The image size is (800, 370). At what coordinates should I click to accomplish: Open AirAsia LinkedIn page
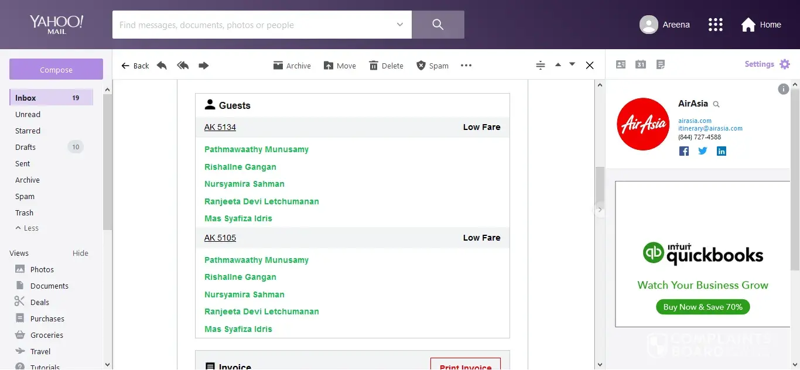click(x=722, y=151)
